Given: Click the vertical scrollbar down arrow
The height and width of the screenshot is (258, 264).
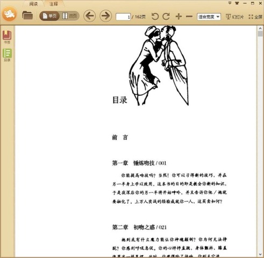Looking at the screenshot, I should point(260,254).
